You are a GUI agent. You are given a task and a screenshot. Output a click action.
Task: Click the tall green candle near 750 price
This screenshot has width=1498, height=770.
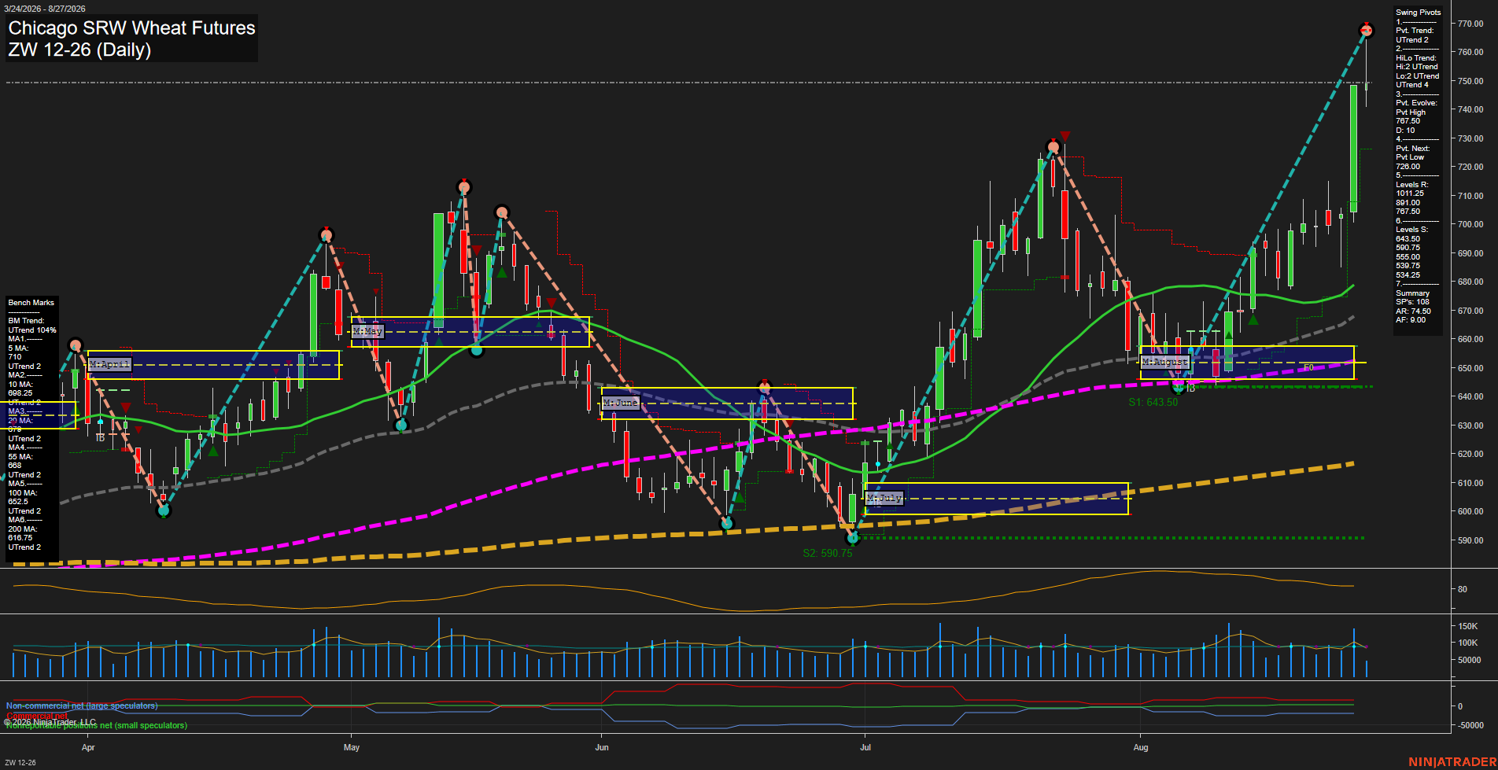(x=1353, y=149)
